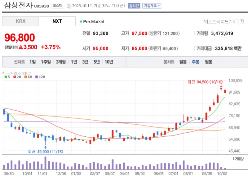Screen dimensions: 248x177
Task: Switch to 일봉 daily candle chart
Action: click(x=183, y=62)
